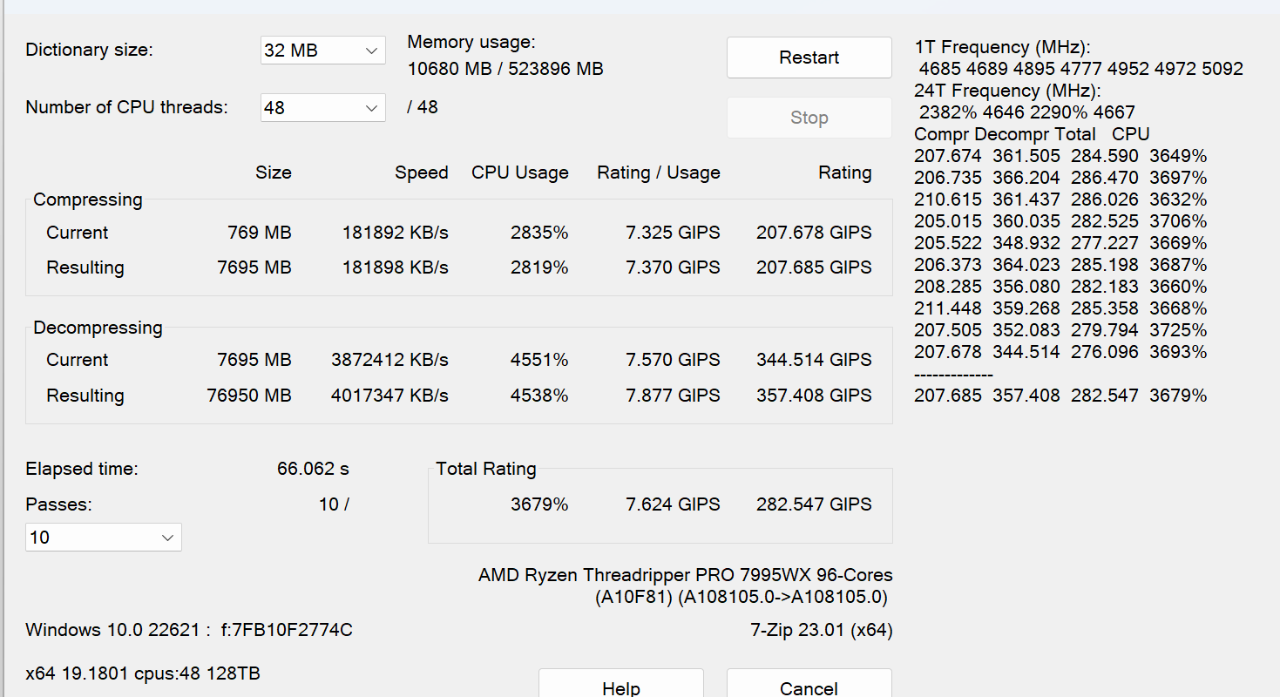Image resolution: width=1280 pixels, height=697 pixels.
Task: Click the 7-Zip 23.01 (x64) version label
Action: point(821,630)
